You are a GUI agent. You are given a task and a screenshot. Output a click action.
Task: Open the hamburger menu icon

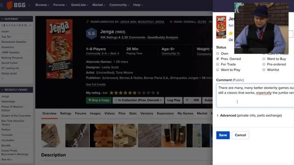click(x=1, y=5)
